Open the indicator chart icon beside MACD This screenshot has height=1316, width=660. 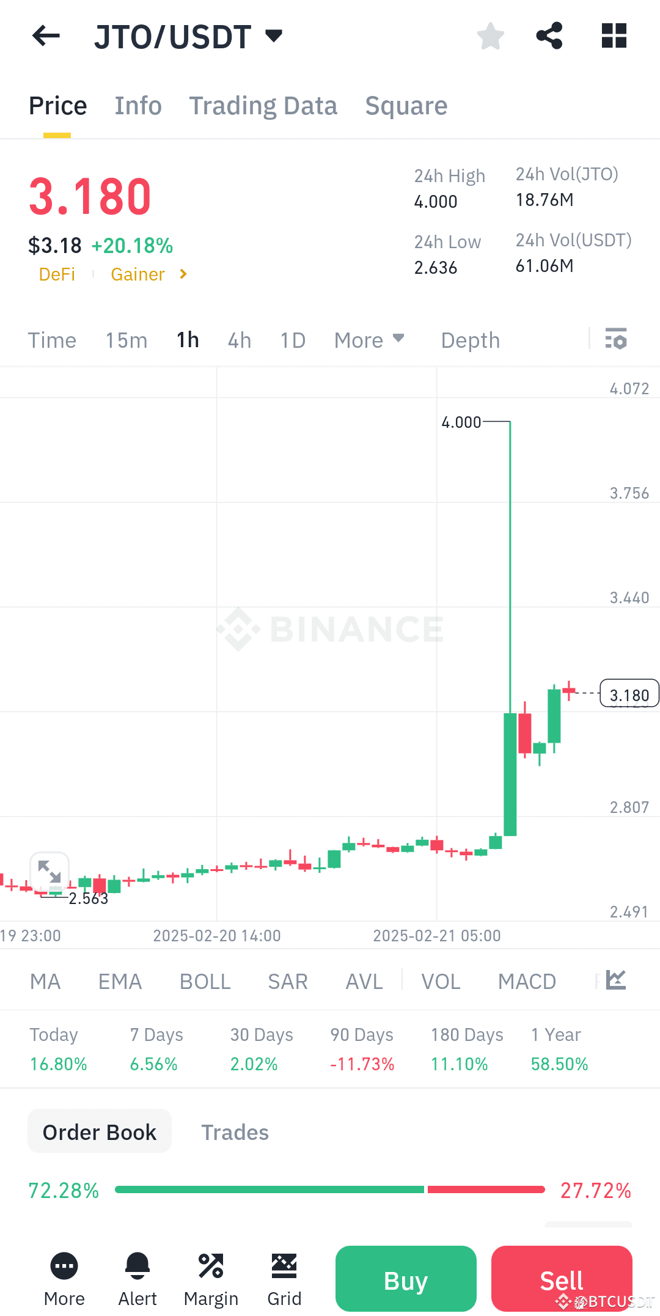coord(615,980)
